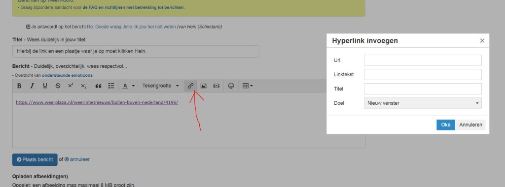Toggle subscript formatting

[x=83, y=86]
